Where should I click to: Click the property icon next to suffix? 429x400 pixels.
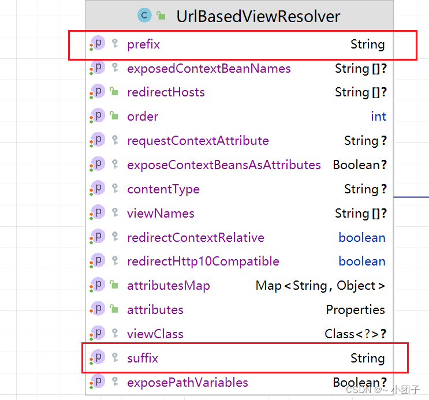point(98,358)
